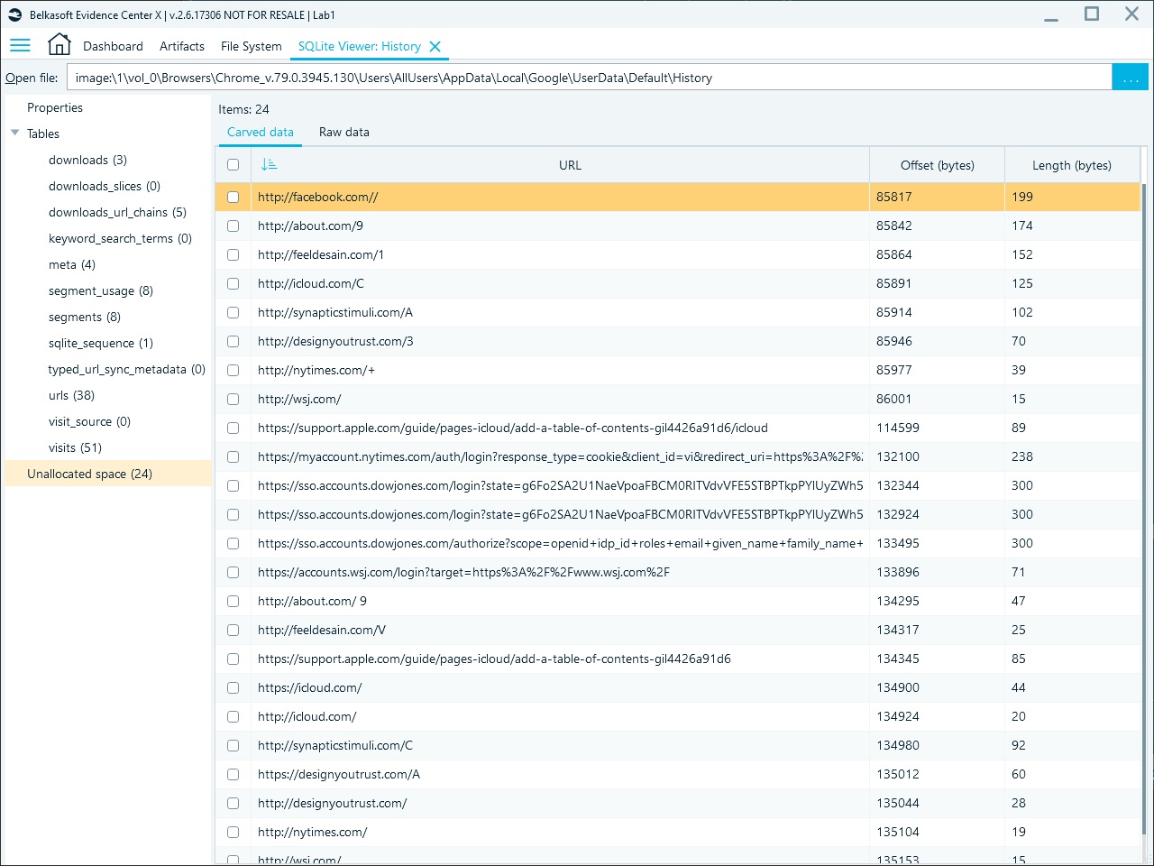The image size is (1154, 866).
Task: Toggle the select-all checkbox in header
Action: 234,164
